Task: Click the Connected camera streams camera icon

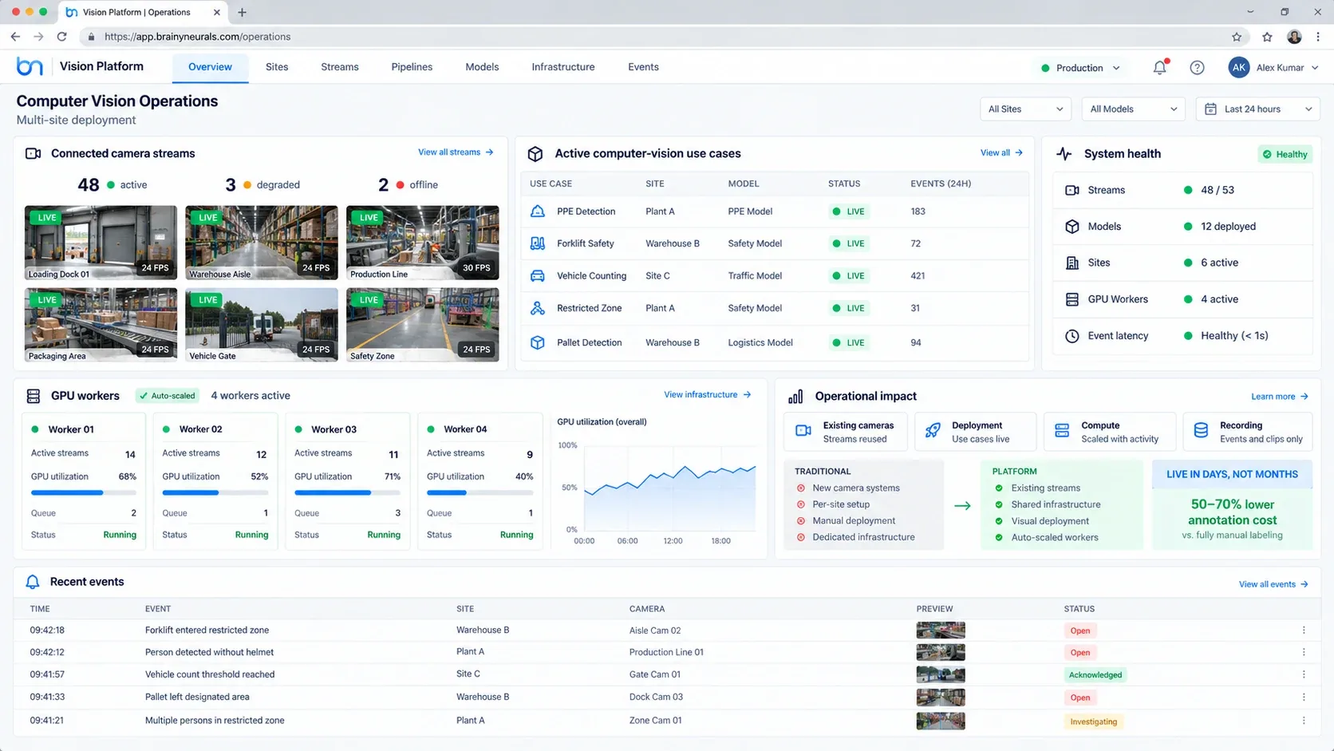Action: tap(34, 153)
